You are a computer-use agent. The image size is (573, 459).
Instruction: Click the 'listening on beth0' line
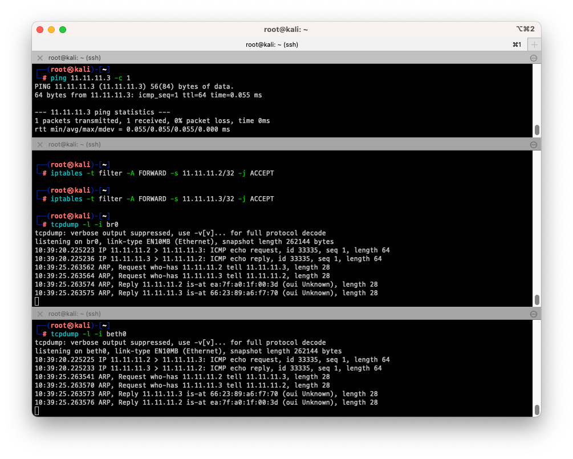(x=188, y=351)
